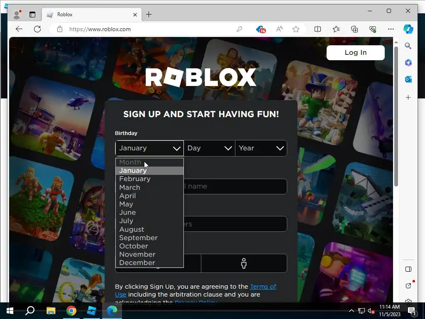Viewport: 425px width, 319px height.
Task: Launch Google Chrome from taskbar
Action: coord(71,311)
